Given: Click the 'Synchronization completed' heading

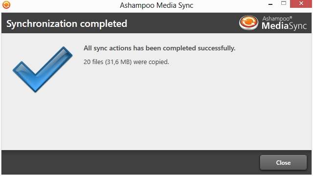Looking at the screenshot, I should pos(67,24).
